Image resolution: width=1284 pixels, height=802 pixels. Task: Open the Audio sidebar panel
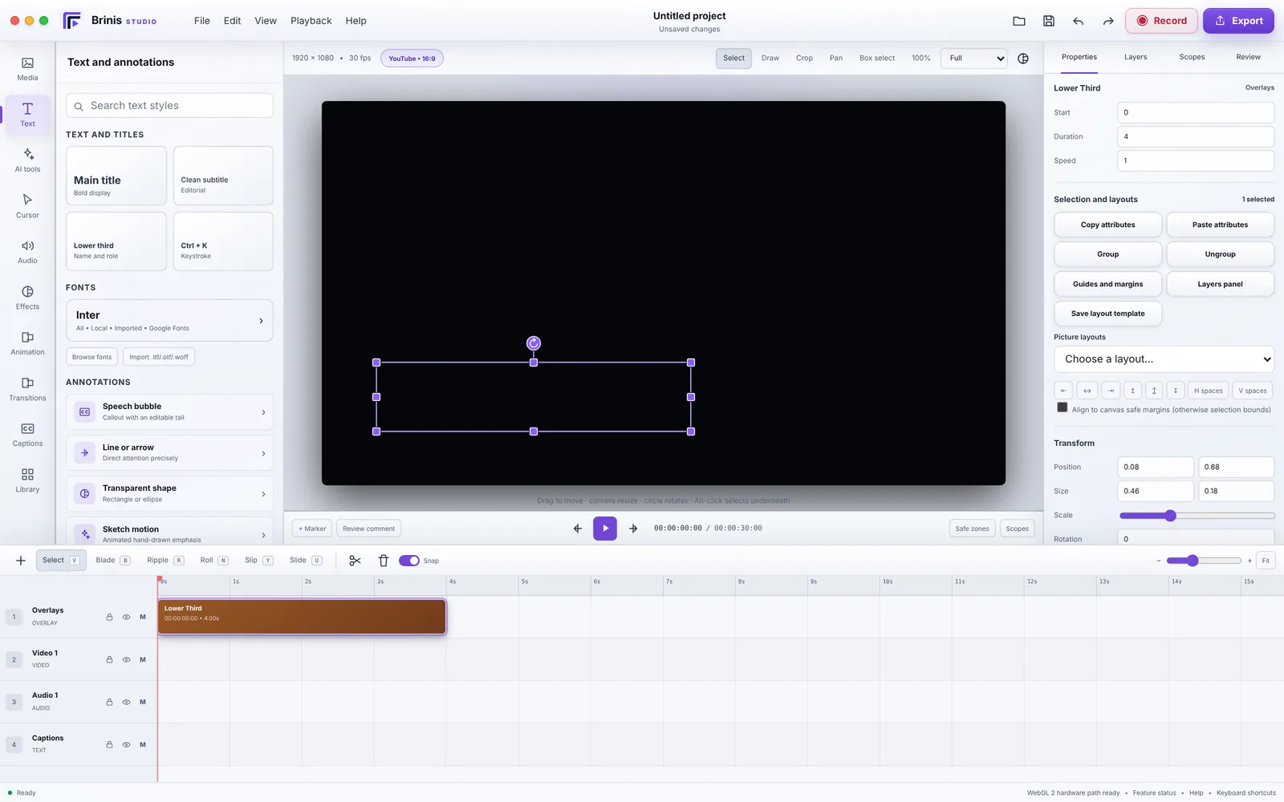pos(27,252)
